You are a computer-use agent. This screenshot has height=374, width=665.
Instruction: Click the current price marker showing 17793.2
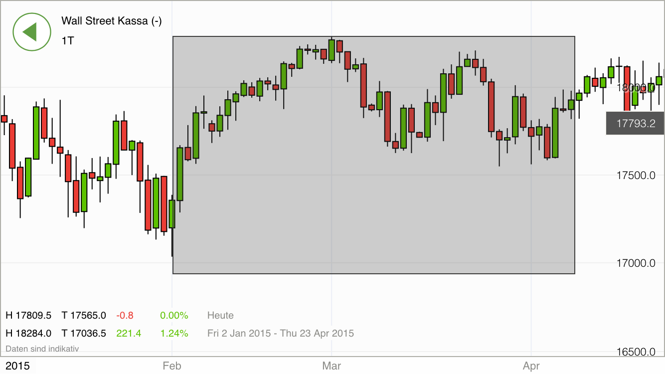click(x=635, y=123)
